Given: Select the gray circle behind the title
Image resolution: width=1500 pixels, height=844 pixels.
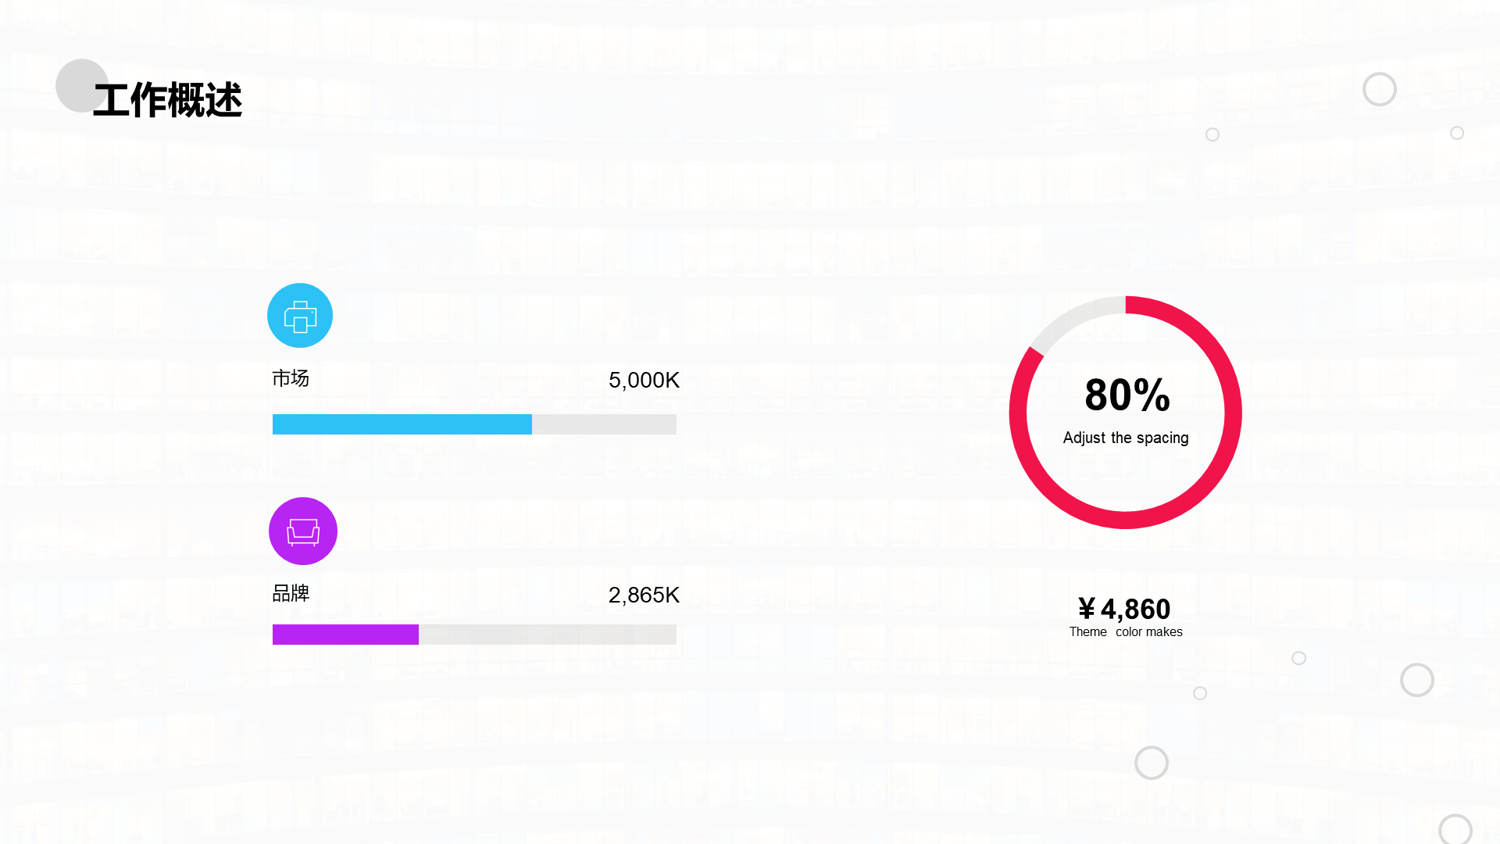Looking at the screenshot, I should (82, 86).
